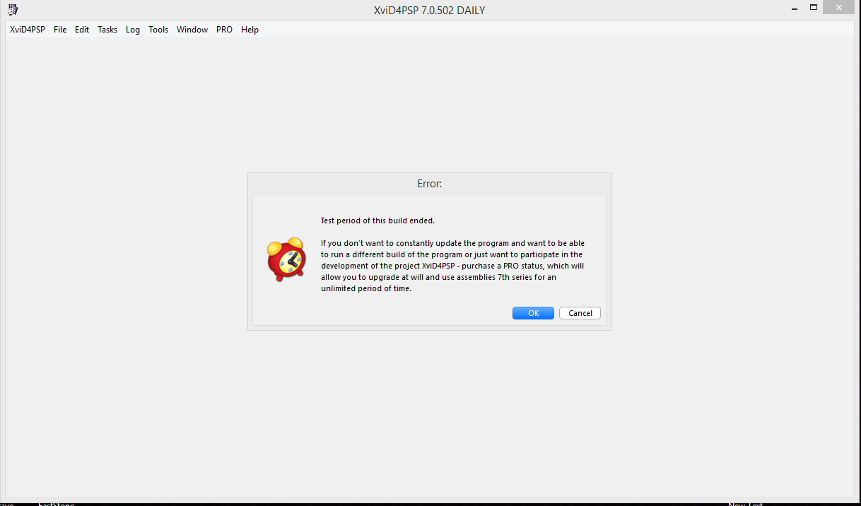Maximize the XviD4PSP window
The width and height of the screenshot is (861, 506).
click(x=814, y=8)
